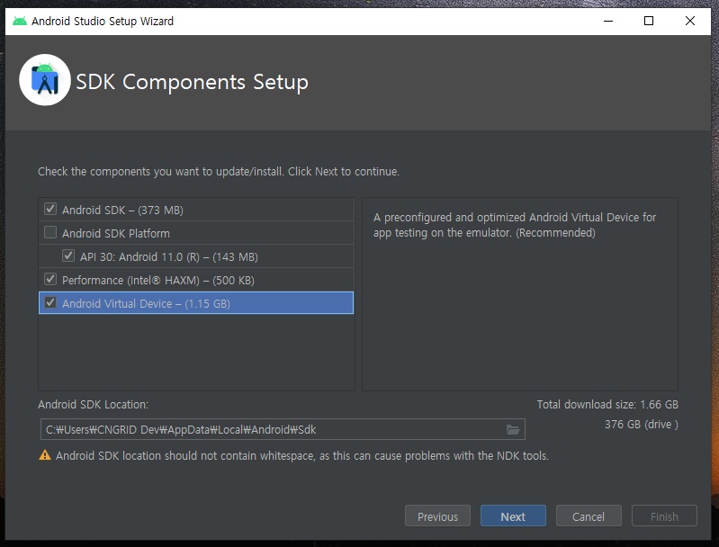Click the Android Studio logo in the header
Viewport: 719px width, 547px height.
(x=44, y=80)
